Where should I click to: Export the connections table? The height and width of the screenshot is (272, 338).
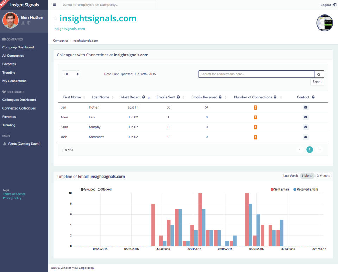coord(317,81)
